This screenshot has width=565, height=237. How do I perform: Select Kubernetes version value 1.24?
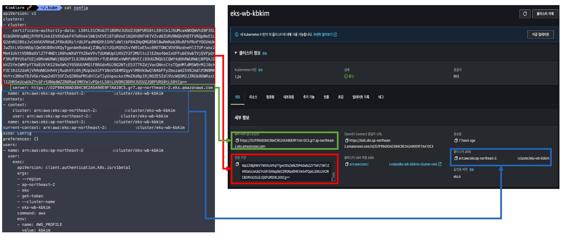tap(238, 76)
